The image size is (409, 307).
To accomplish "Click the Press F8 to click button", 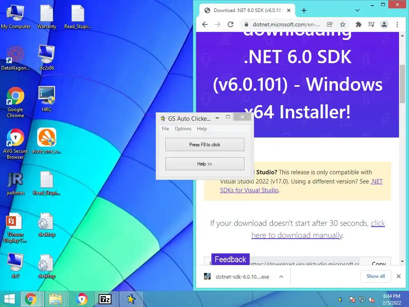I will [205, 145].
